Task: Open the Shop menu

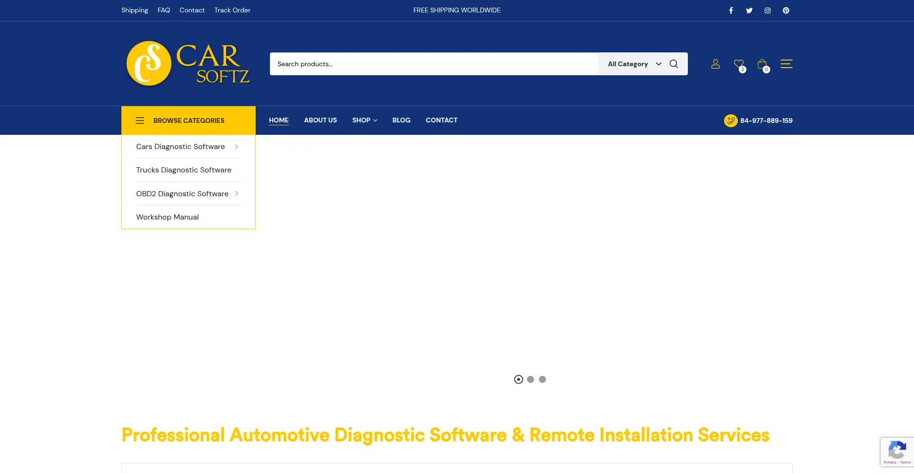Action: tap(365, 120)
